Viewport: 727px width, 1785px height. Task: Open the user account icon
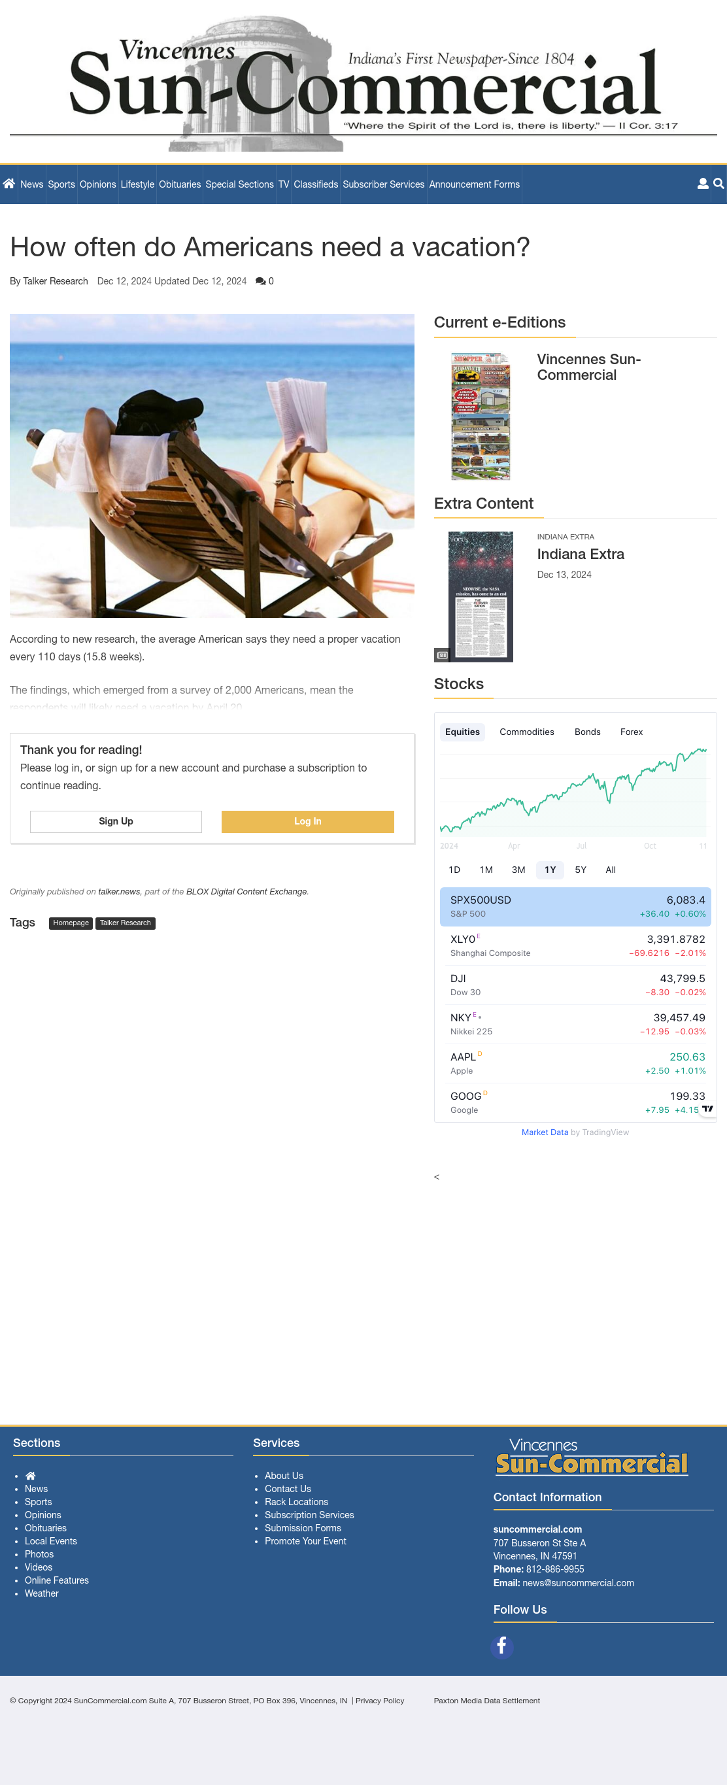coord(703,184)
